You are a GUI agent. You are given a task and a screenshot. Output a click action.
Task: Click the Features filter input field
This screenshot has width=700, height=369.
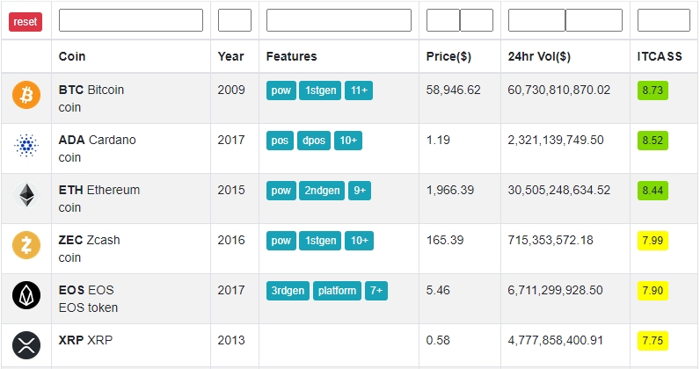coord(339,20)
